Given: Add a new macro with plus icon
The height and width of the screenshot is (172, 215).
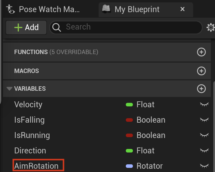Looking at the screenshot, I should click(201, 71).
